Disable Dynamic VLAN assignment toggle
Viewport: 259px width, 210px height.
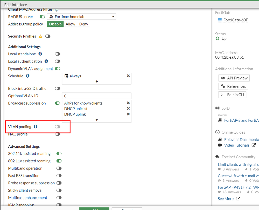pos(58,69)
